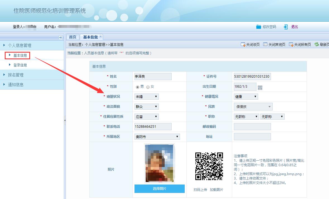Click the 关闭所有页 icon

click(291, 45)
